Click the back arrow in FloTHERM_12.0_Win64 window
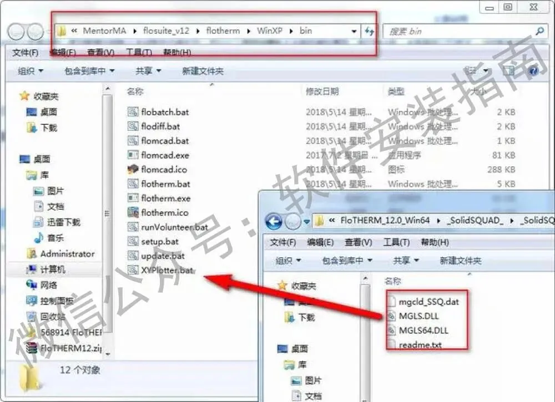 tap(274, 221)
